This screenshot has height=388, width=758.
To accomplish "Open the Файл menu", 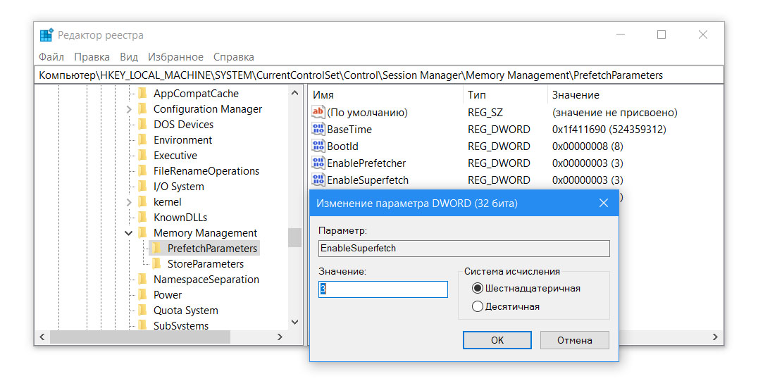I will point(51,57).
